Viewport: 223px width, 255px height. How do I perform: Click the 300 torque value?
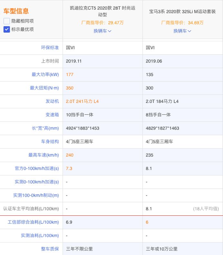click(150, 88)
